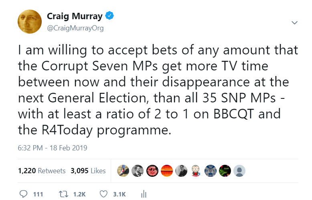Open the default grey silhouette liker profile
Screen dimensions: 312x200
(239, 170)
